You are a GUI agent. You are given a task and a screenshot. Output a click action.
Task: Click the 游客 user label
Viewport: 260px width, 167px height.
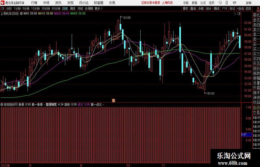click(248, 3)
